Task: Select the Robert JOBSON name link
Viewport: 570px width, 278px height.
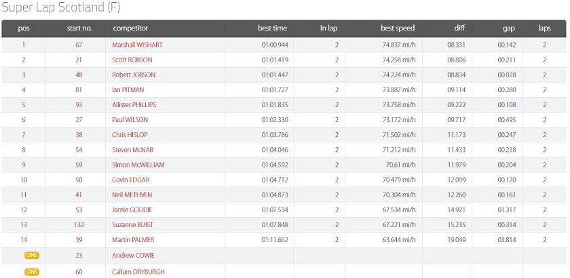Action: (x=134, y=75)
